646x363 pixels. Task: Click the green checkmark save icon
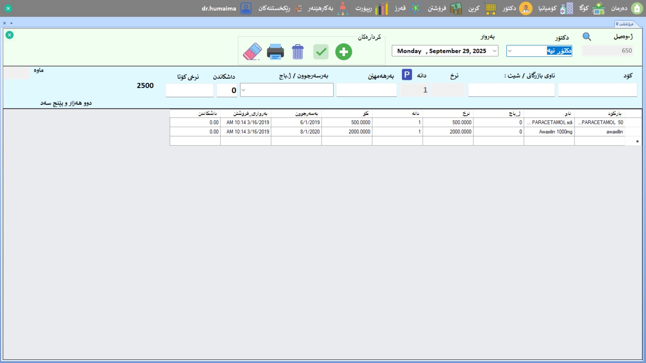321,52
